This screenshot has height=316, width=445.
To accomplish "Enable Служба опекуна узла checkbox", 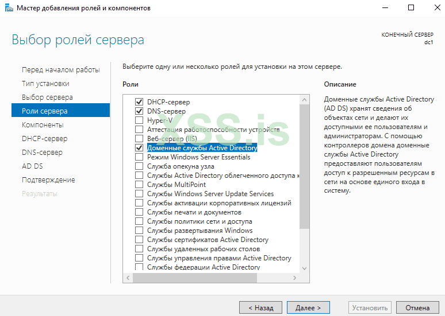I will pos(139,166).
